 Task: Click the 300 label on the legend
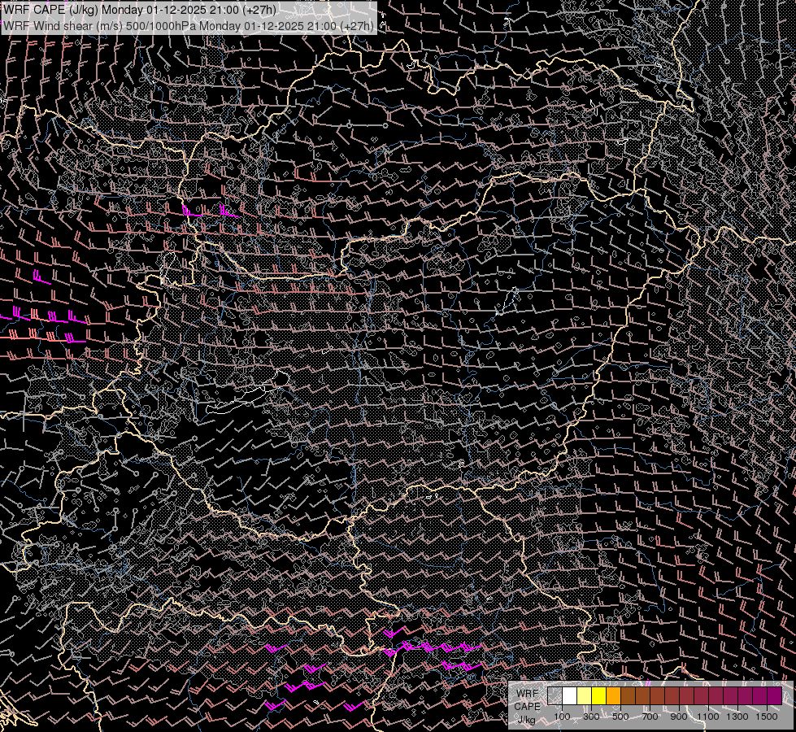click(x=591, y=717)
